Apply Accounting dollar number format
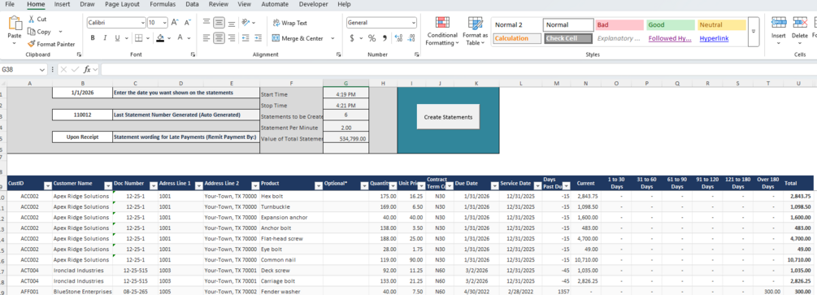This screenshot has width=817, height=295. coord(352,38)
